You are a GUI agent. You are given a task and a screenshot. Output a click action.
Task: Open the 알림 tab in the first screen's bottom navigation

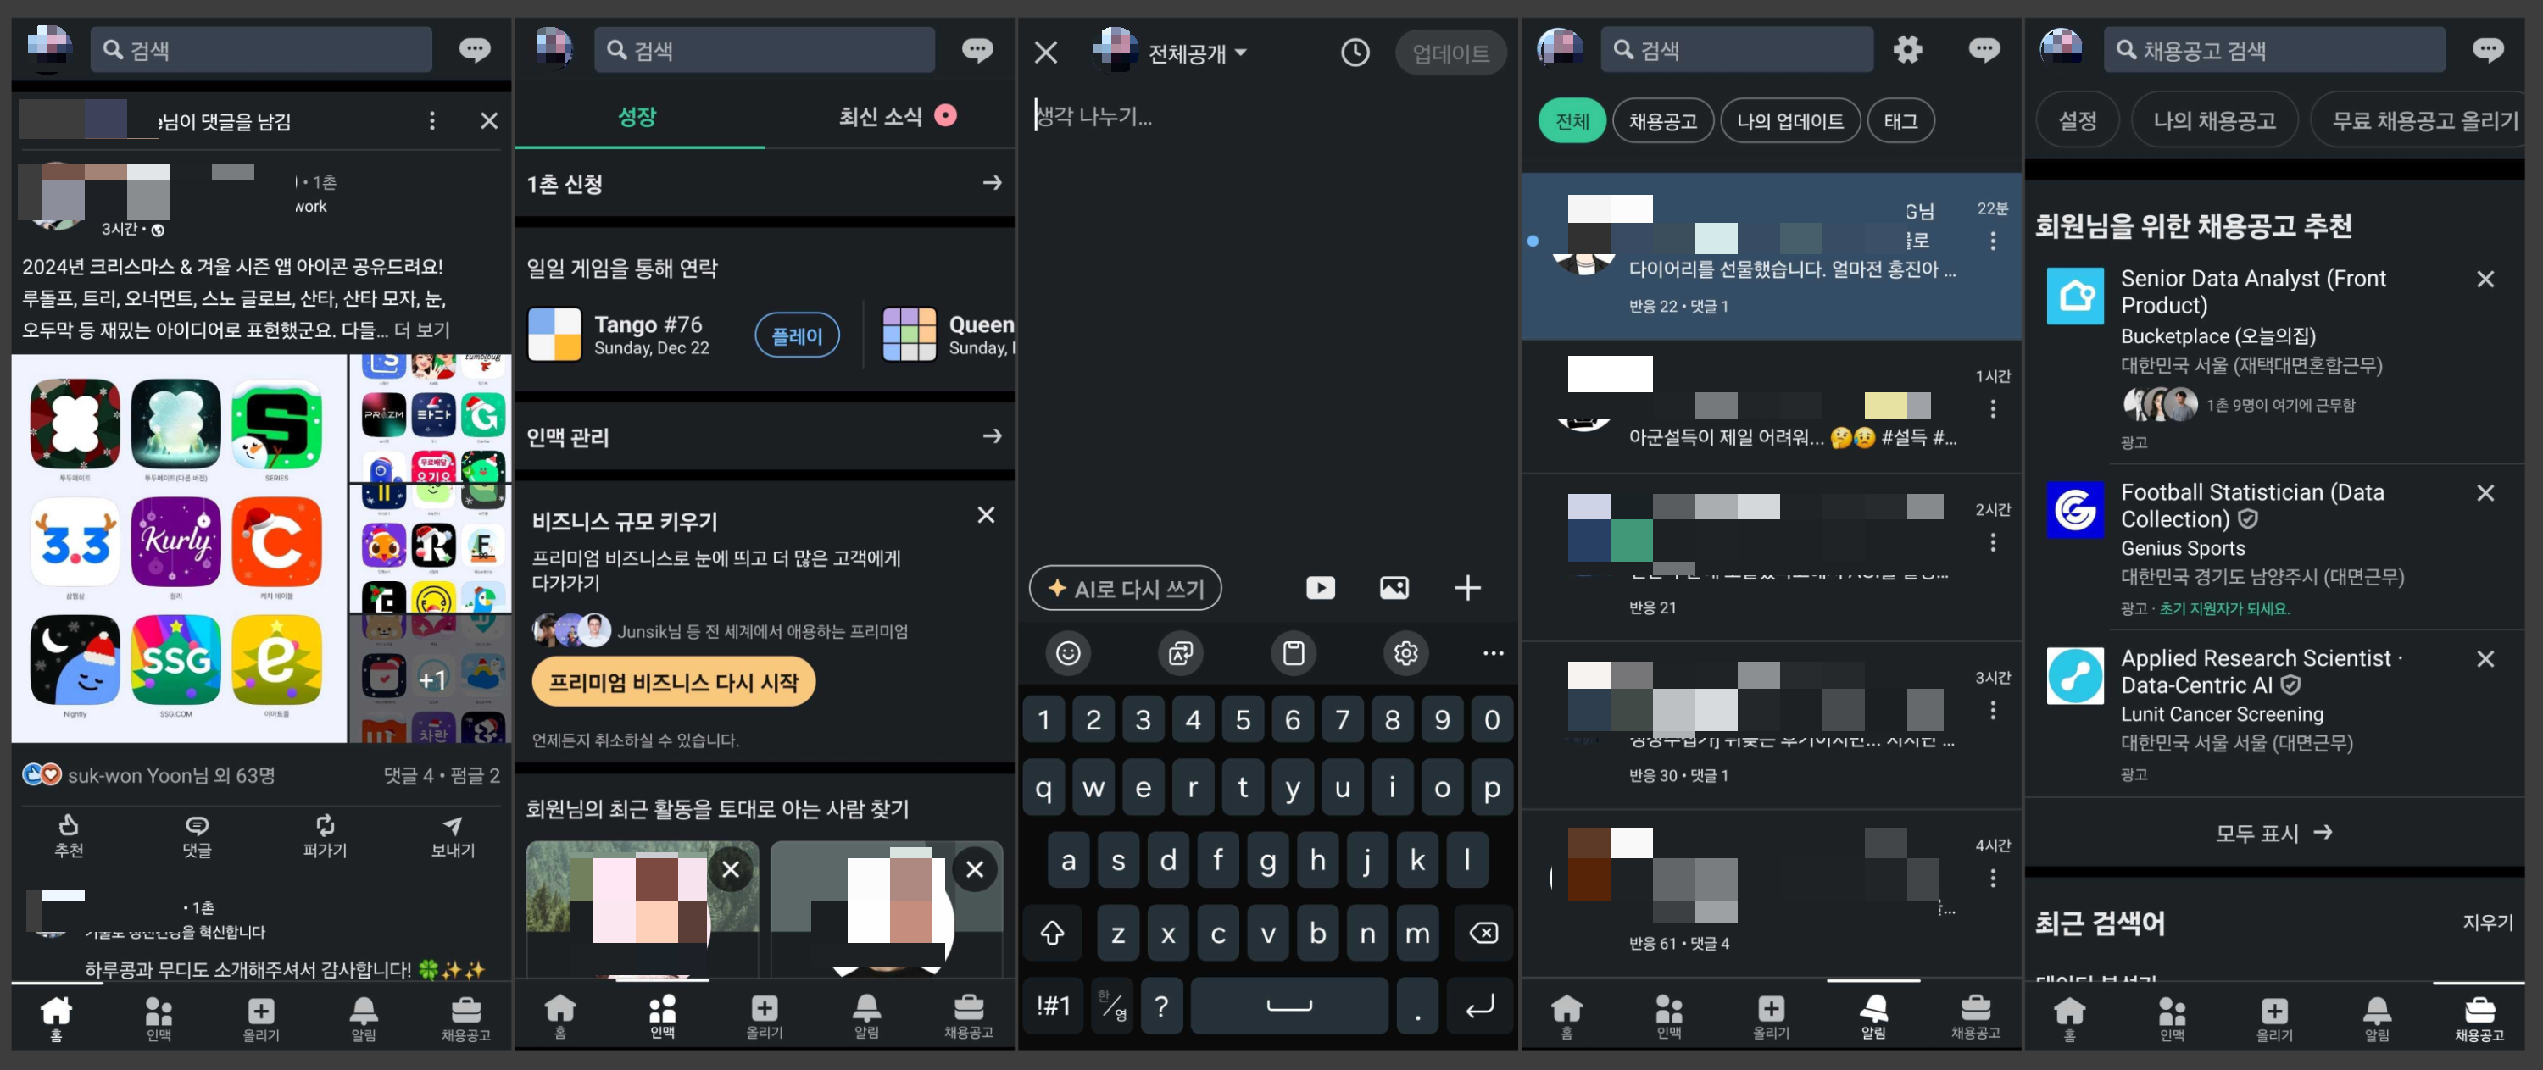[x=364, y=1017]
